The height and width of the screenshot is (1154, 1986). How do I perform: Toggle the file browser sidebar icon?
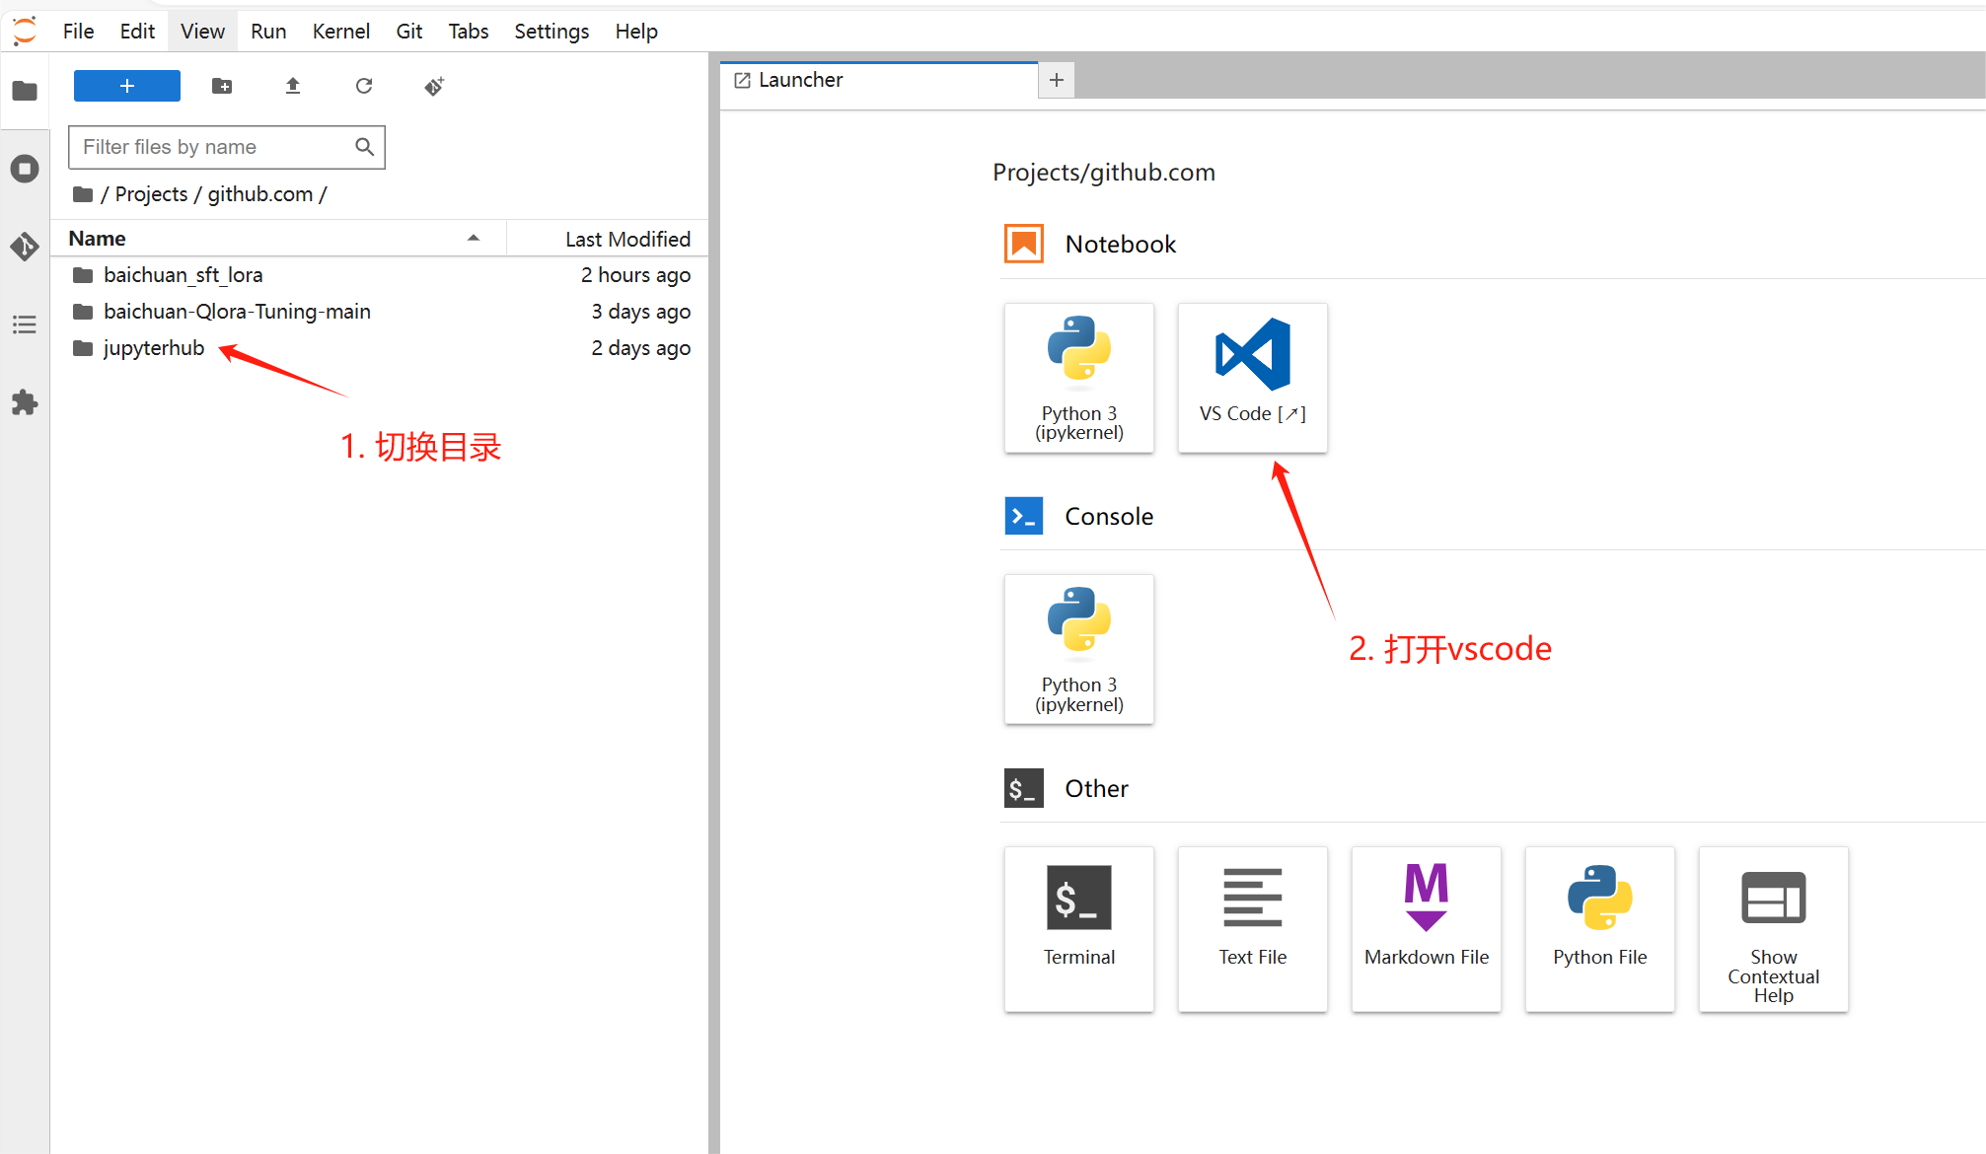25,92
